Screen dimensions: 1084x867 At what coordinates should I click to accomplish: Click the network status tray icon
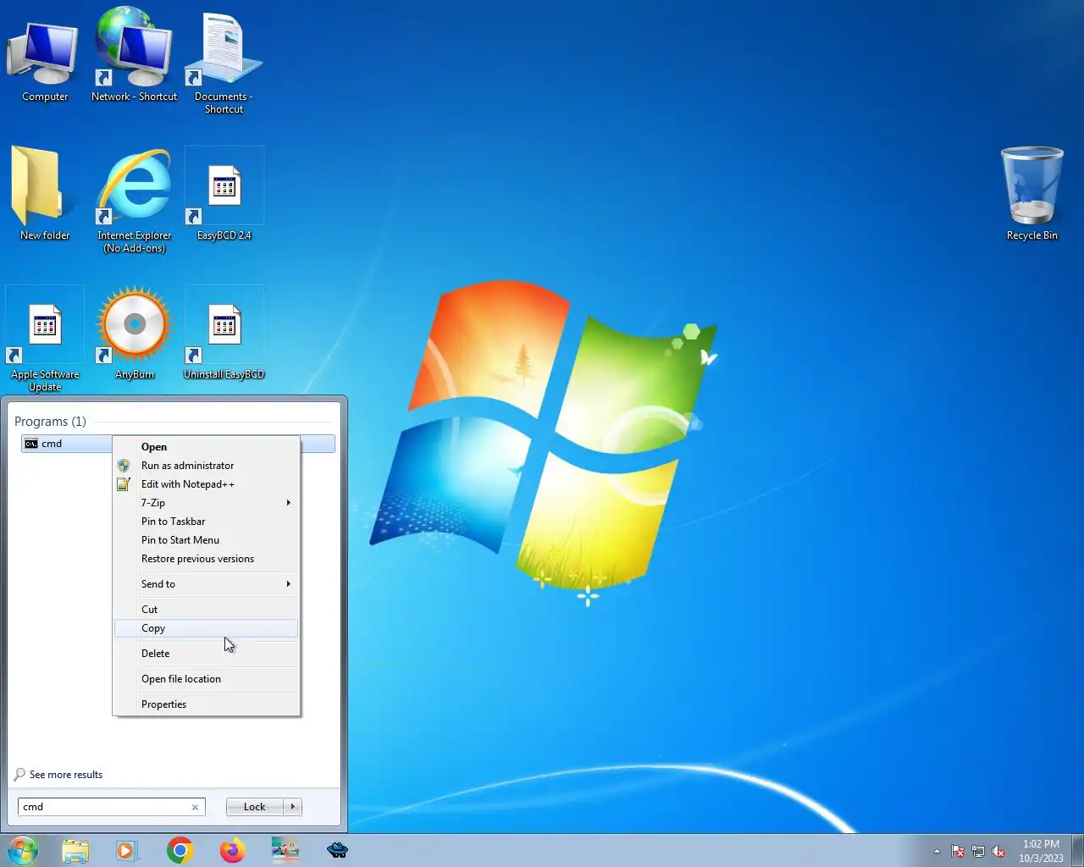pos(978,852)
